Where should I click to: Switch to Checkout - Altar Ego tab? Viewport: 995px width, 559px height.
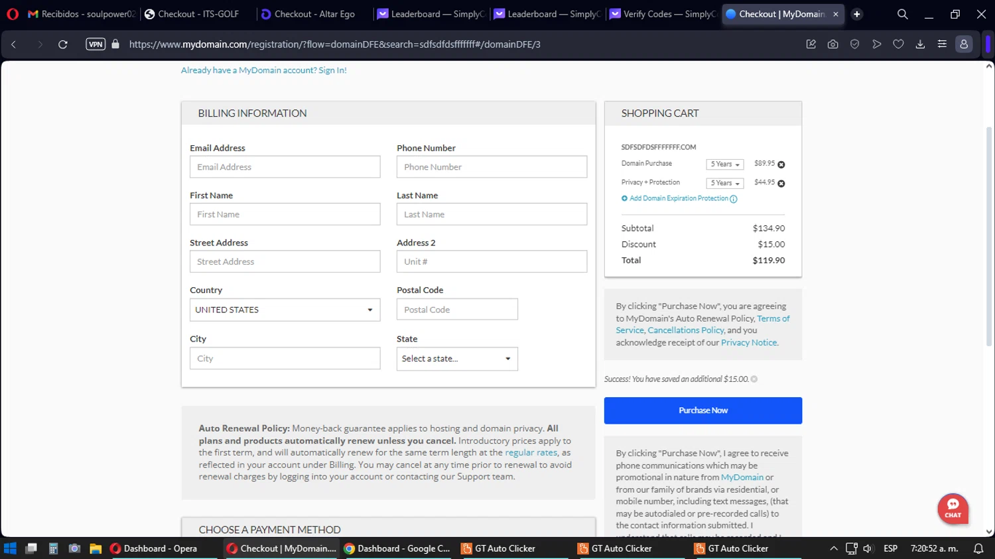[x=314, y=14]
